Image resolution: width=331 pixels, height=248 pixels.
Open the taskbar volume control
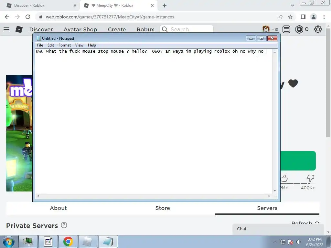(x=298, y=242)
